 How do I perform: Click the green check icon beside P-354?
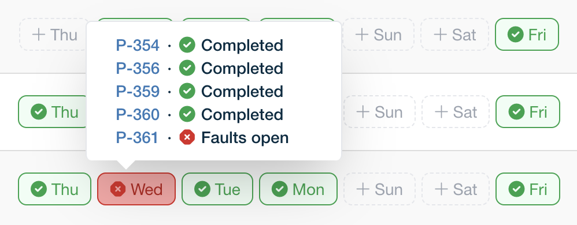pos(187,46)
